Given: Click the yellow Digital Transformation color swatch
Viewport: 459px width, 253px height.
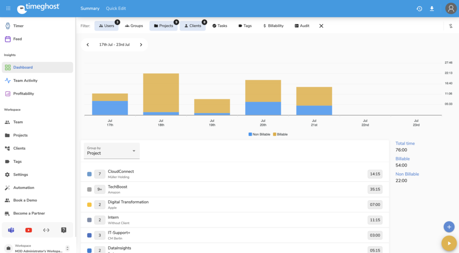Looking at the screenshot, I should point(89,205).
